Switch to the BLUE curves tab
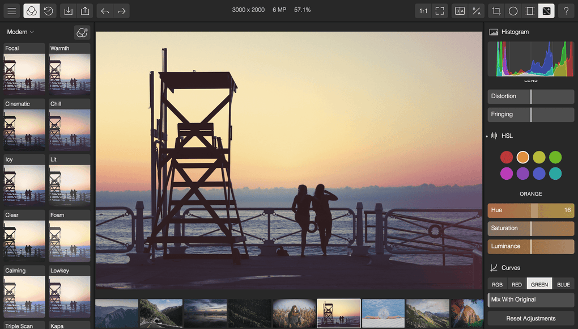 pyautogui.click(x=563, y=284)
